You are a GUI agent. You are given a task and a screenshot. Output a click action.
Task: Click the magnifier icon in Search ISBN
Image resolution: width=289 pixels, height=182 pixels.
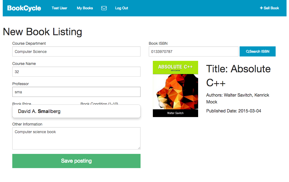coord(247,52)
